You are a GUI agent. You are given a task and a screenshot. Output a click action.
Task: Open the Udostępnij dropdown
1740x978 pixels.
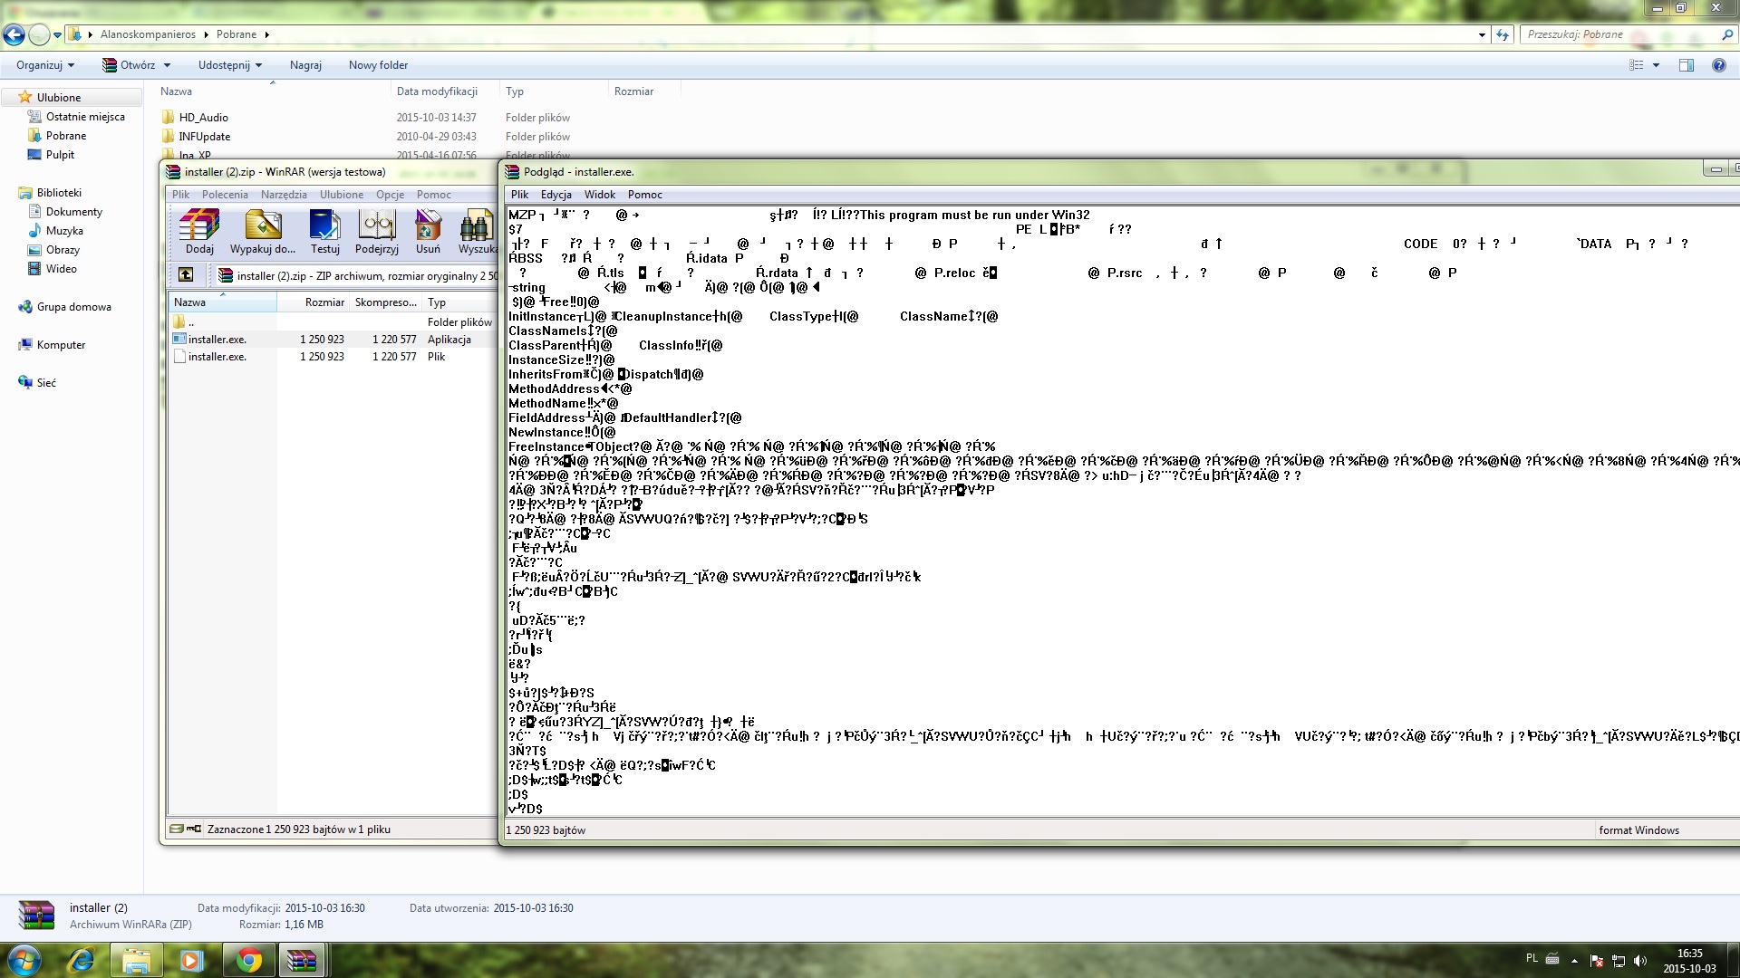(229, 64)
